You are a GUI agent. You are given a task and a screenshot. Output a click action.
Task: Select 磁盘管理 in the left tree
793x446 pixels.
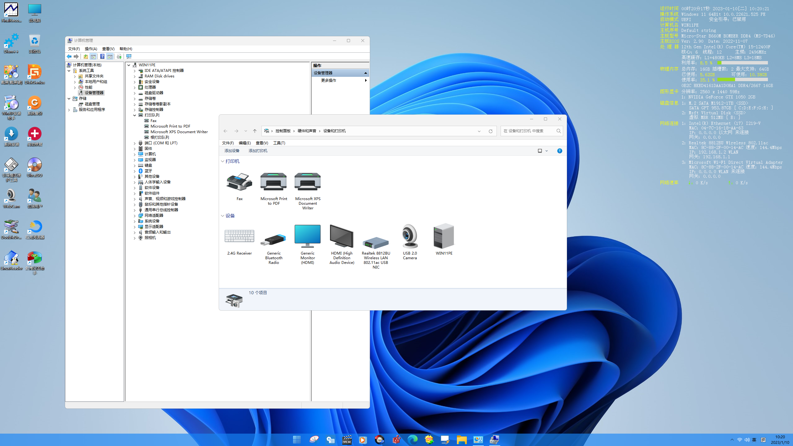pyautogui.click(x=92, y=104)
